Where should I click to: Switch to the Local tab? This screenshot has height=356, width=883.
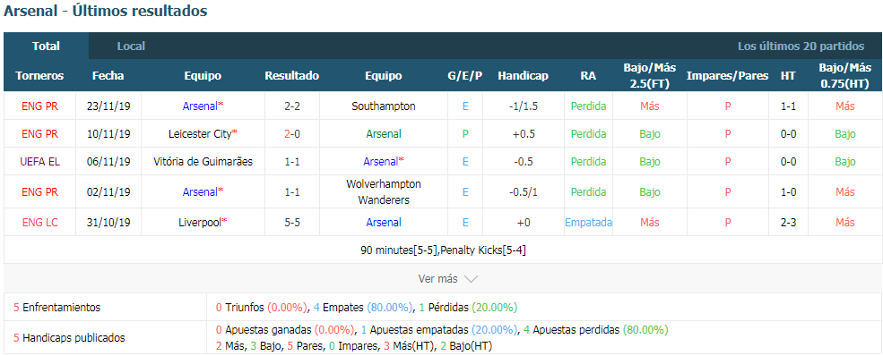pos(131,46)
